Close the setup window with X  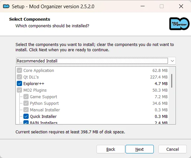tap(181, 6)
